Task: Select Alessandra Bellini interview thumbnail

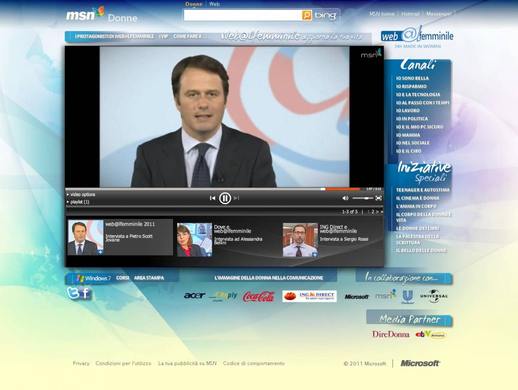Action: [x=194, y=240]
